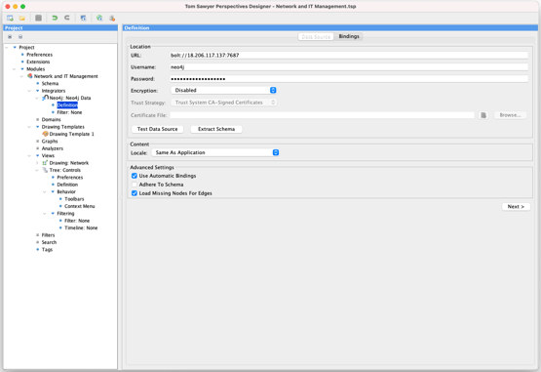541x372 pixels.
Task: Select Graphs tree item
Action: (50, 141)
